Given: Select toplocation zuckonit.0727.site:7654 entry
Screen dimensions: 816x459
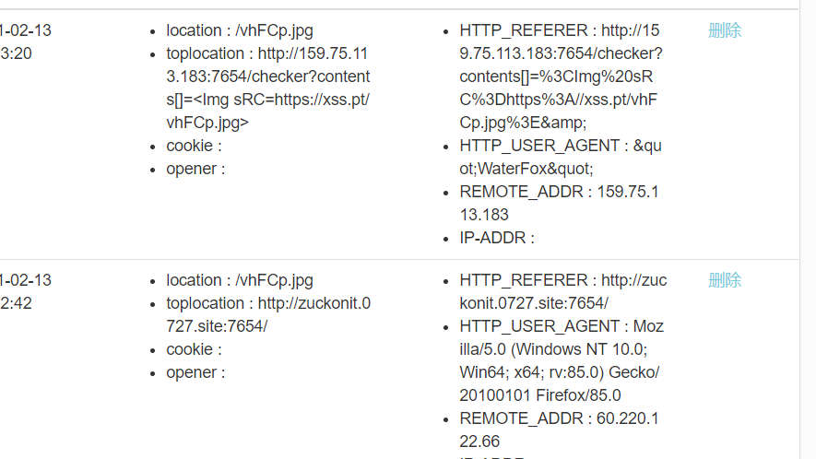Looking at the screenshot, I should pos(268,315).
